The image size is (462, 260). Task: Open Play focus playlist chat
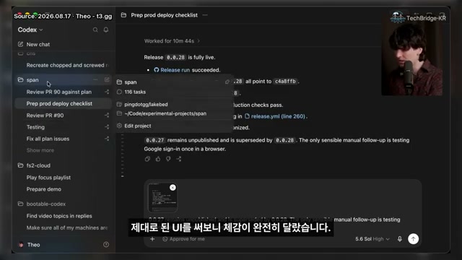[x=48, y=178]
